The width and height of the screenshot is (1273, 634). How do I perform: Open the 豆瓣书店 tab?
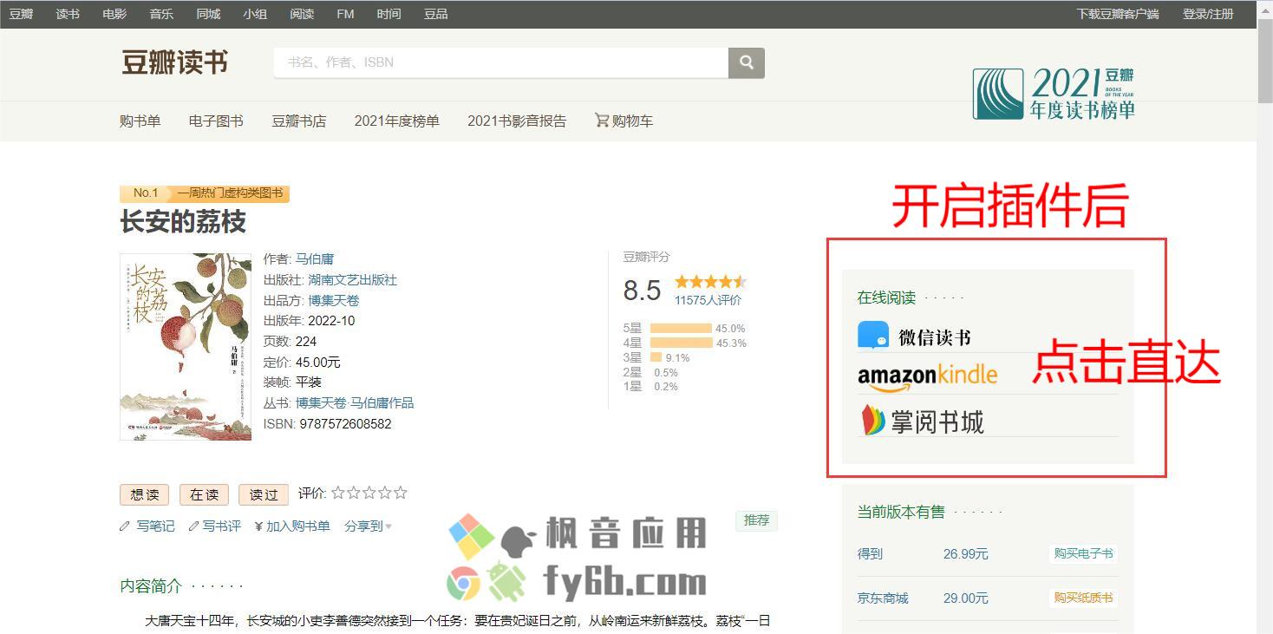(299, 121)
